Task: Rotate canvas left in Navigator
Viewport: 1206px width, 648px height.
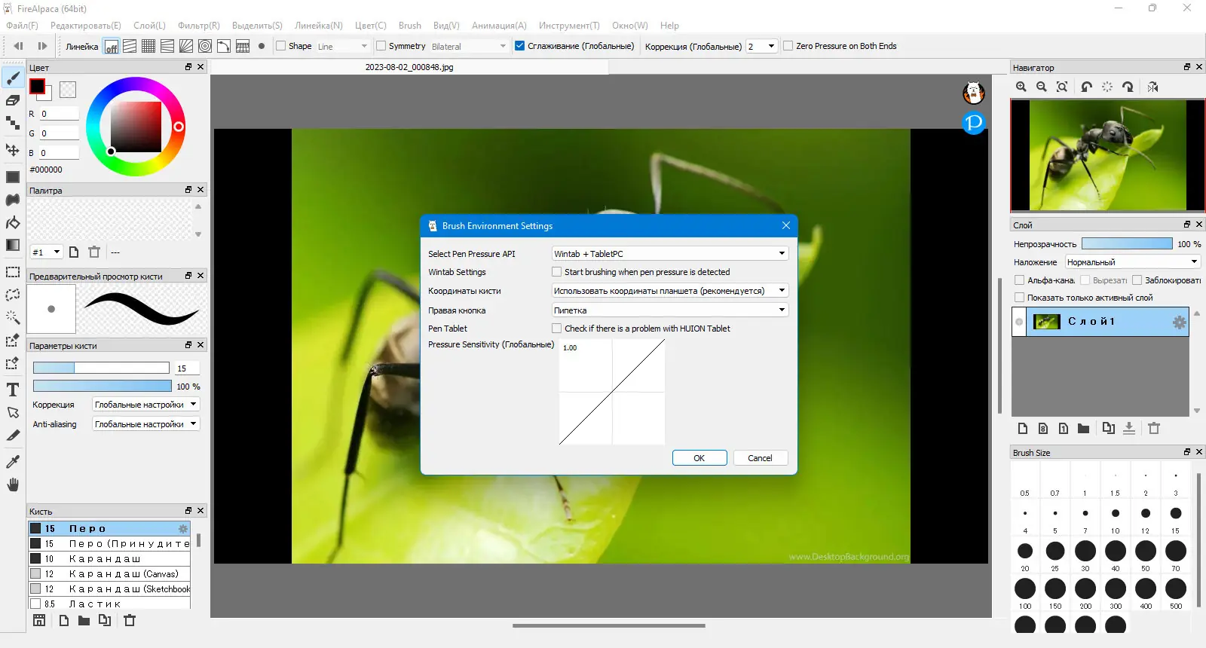Action: [x=1086, y=87]
